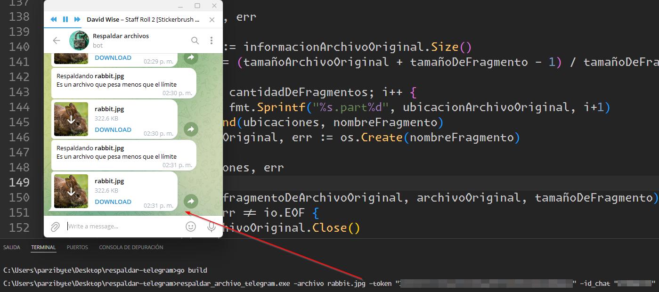The width and height of the screenshot is (659, 292).
Task: Search in the Respaldar archivos chat
Action: click(x=195, y=41)
